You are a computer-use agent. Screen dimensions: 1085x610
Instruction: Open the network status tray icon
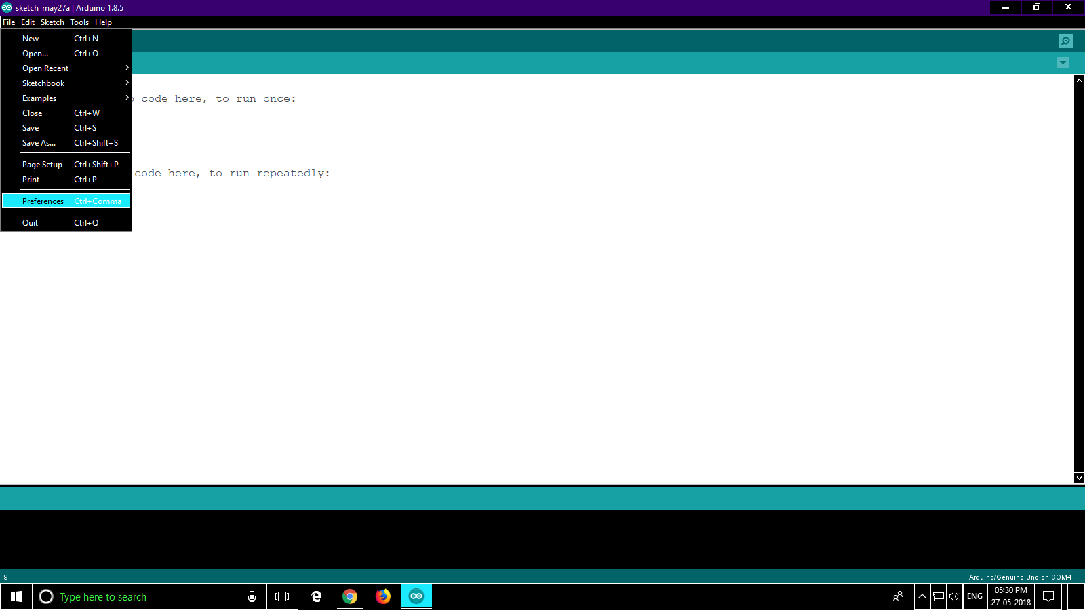(x=939, y=596)
